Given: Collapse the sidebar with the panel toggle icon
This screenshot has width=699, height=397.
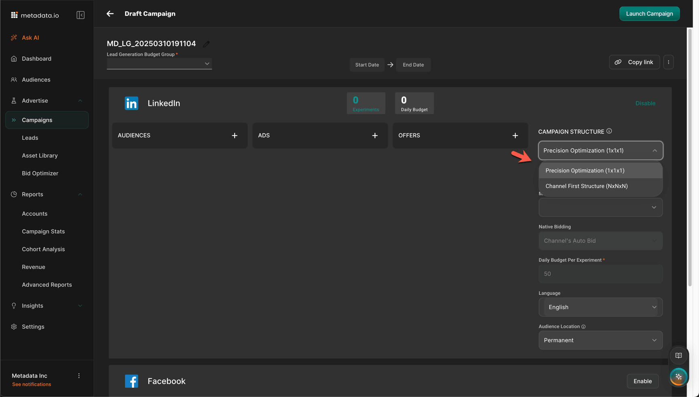Looking at the screenshot, I should (80, 15).
